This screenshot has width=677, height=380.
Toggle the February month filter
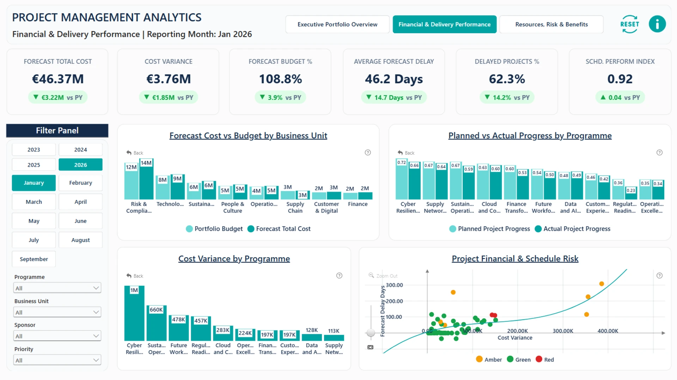pos(80,183)
